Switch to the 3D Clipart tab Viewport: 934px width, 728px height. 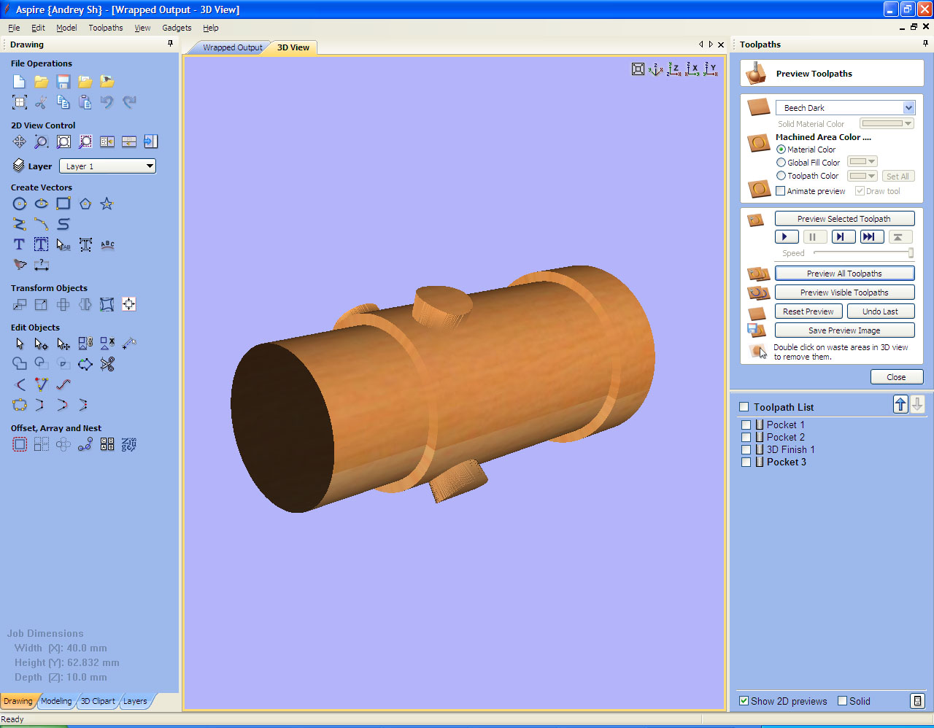[x=98, y=701]
